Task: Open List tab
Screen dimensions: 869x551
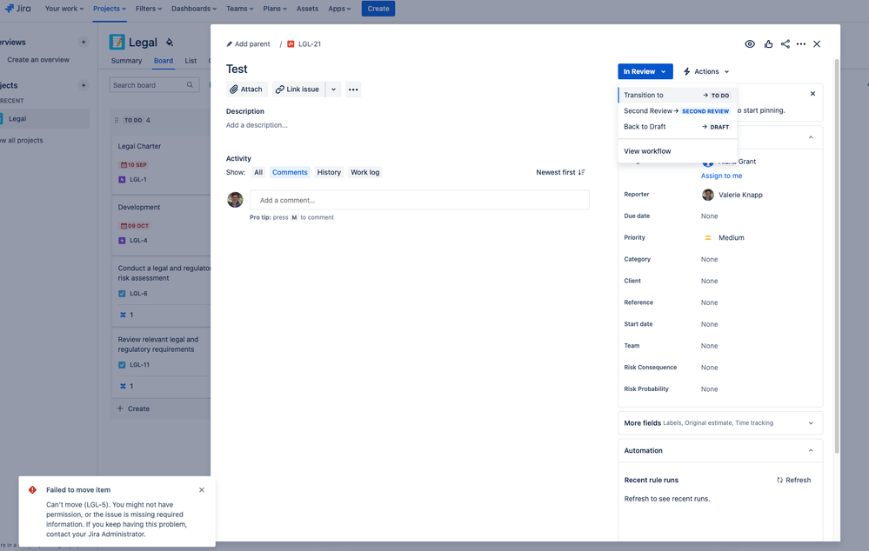Action: (x=191, y=60)
